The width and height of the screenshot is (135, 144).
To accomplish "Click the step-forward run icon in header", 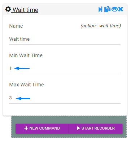I will [100, 9].
